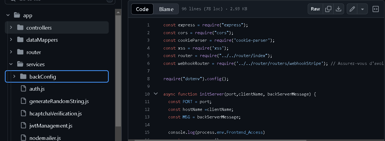The width and height of the screenshot is (385, 141).
Task: Edit this file pencil icon
Action: (352, 9)
